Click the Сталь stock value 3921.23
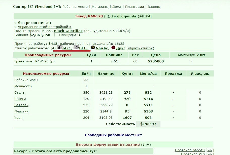The image size is (230, 155). pos(106,93)
